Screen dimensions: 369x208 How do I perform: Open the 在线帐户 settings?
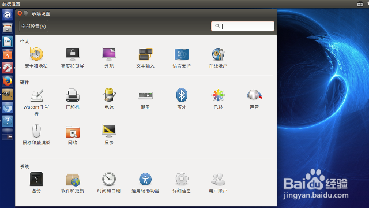pos(218,58)
